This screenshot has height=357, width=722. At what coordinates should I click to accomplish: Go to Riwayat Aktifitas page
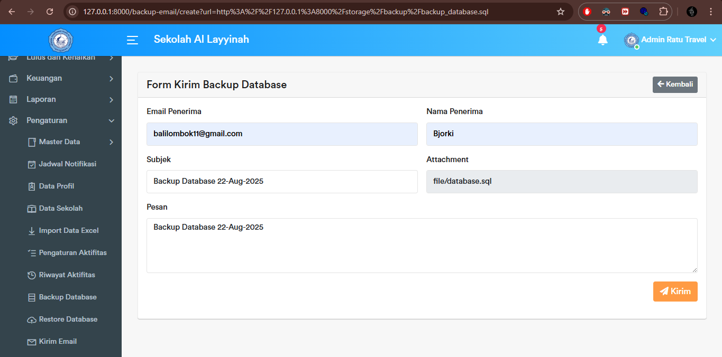click(67, 275)
